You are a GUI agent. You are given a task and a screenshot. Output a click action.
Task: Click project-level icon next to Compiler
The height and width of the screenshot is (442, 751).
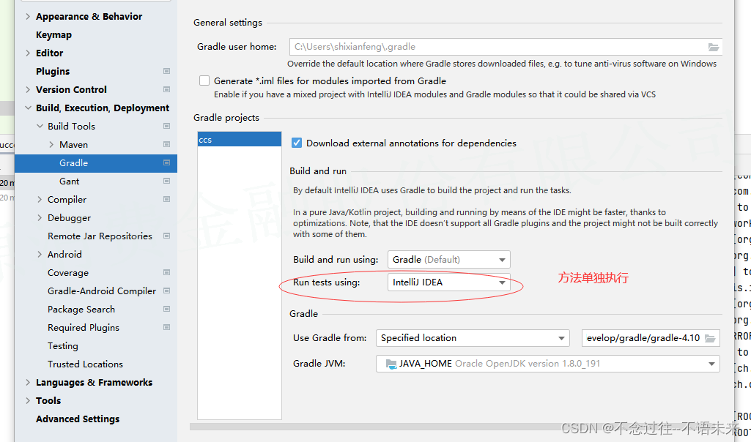click(166, 199)
